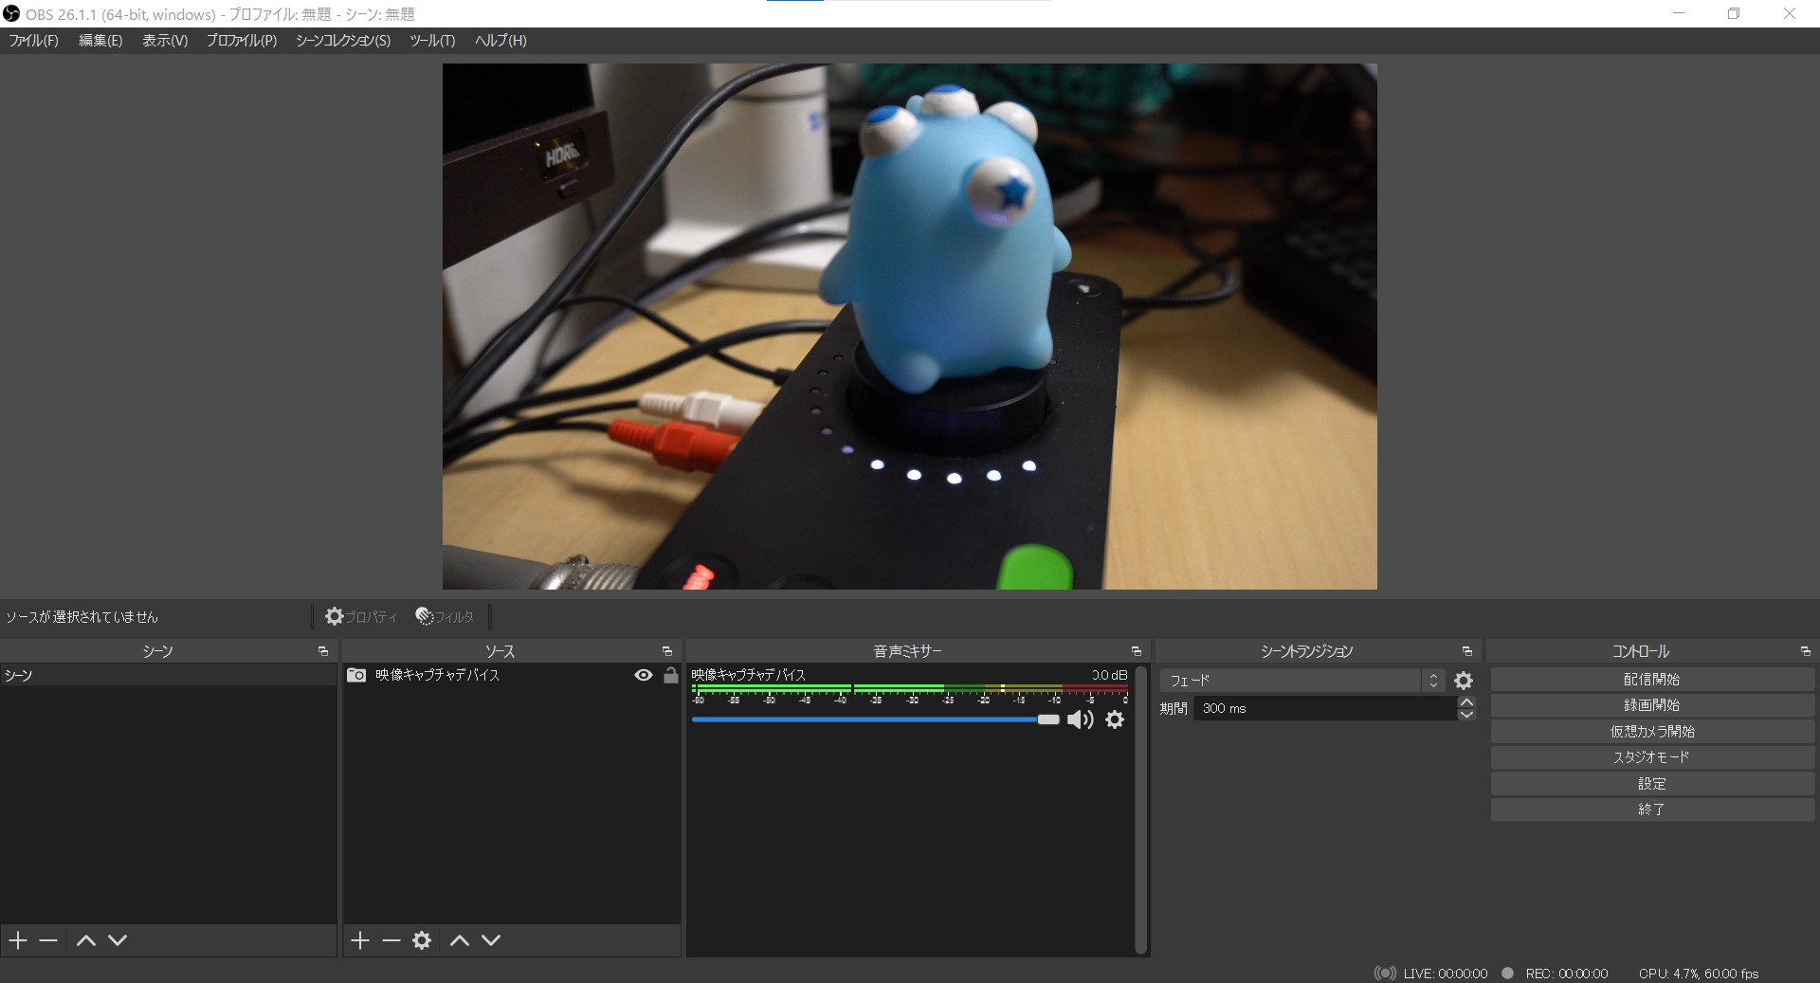This screenshot has width=1820, height=983.
Task: Open advanced audio settings gear in mixer
Action: click(1115, 720)
